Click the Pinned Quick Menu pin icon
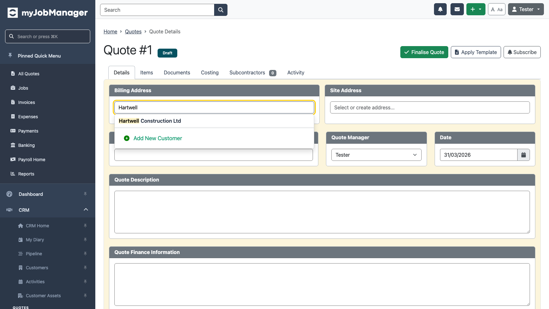This screenshot has height=309, width=549. [x=10, y=56]
